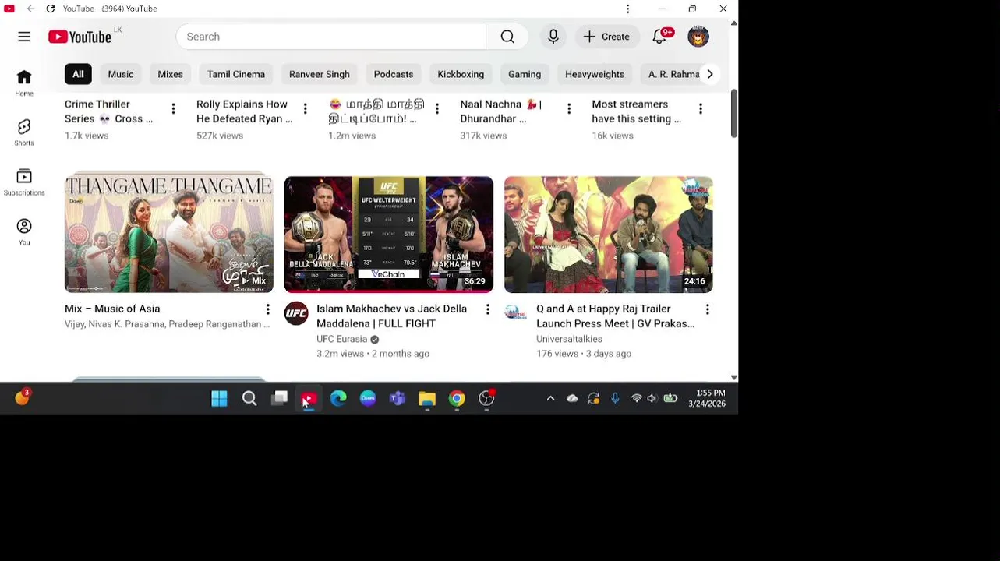The image size is (1000, 561).
Task: Select the Tamil Cinema chip
Action: coord(236,74)
